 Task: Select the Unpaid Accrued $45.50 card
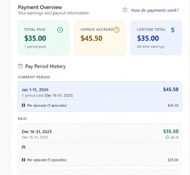[100, 38]
